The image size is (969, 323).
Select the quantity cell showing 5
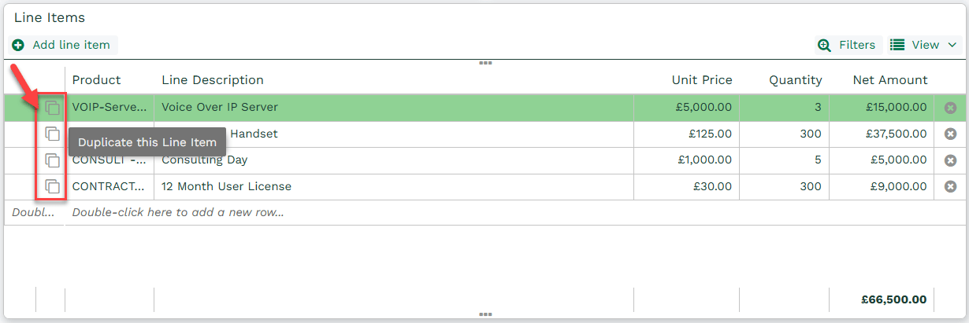point(784,160)
